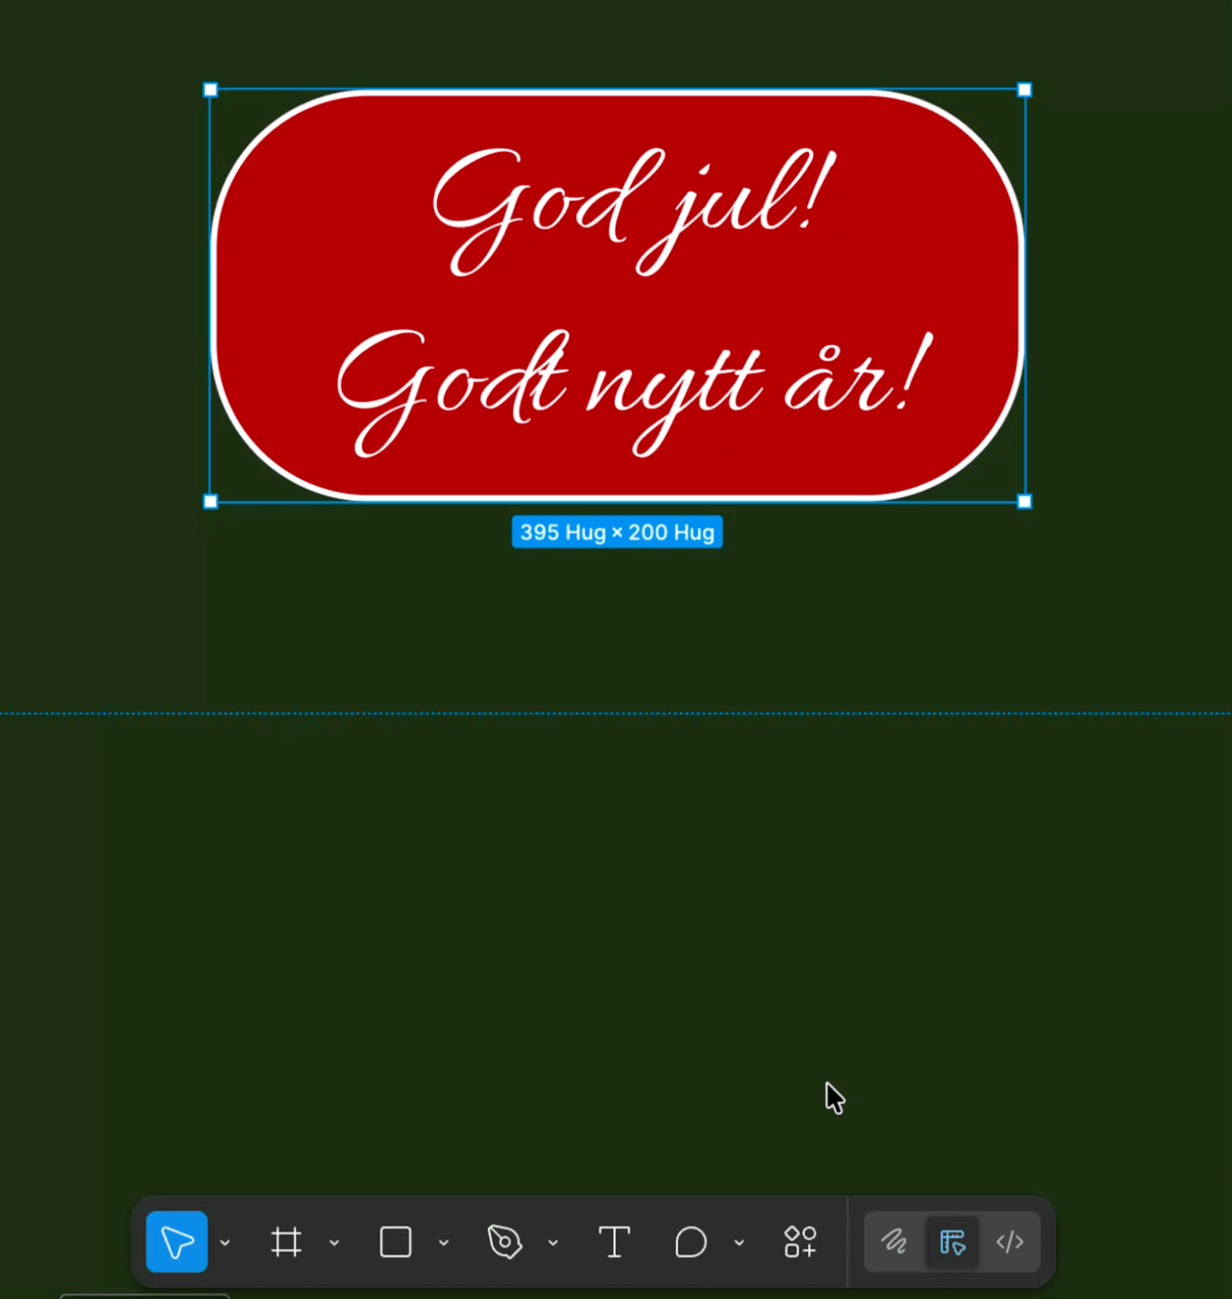This screenshot has height=1299, width=1232.
Task: Switch to Dev Mode code view
Action: tap(1010, 1242)
